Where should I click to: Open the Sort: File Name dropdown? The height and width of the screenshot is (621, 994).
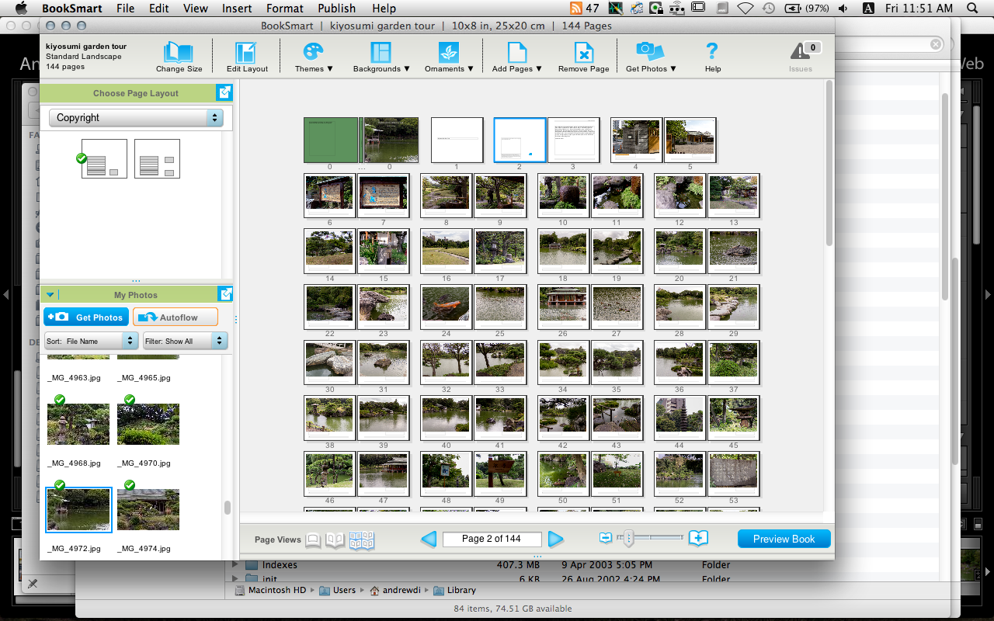pos(91,341)
